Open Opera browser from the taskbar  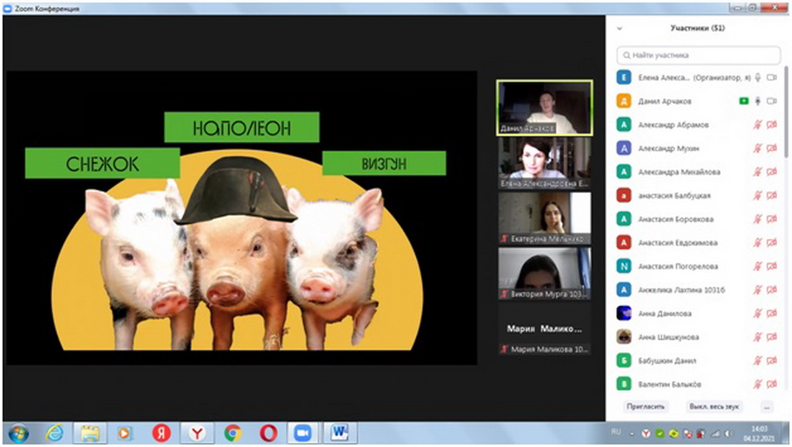[x=268, y=433]
